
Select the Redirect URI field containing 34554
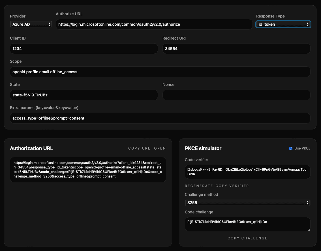coord(236,49)
